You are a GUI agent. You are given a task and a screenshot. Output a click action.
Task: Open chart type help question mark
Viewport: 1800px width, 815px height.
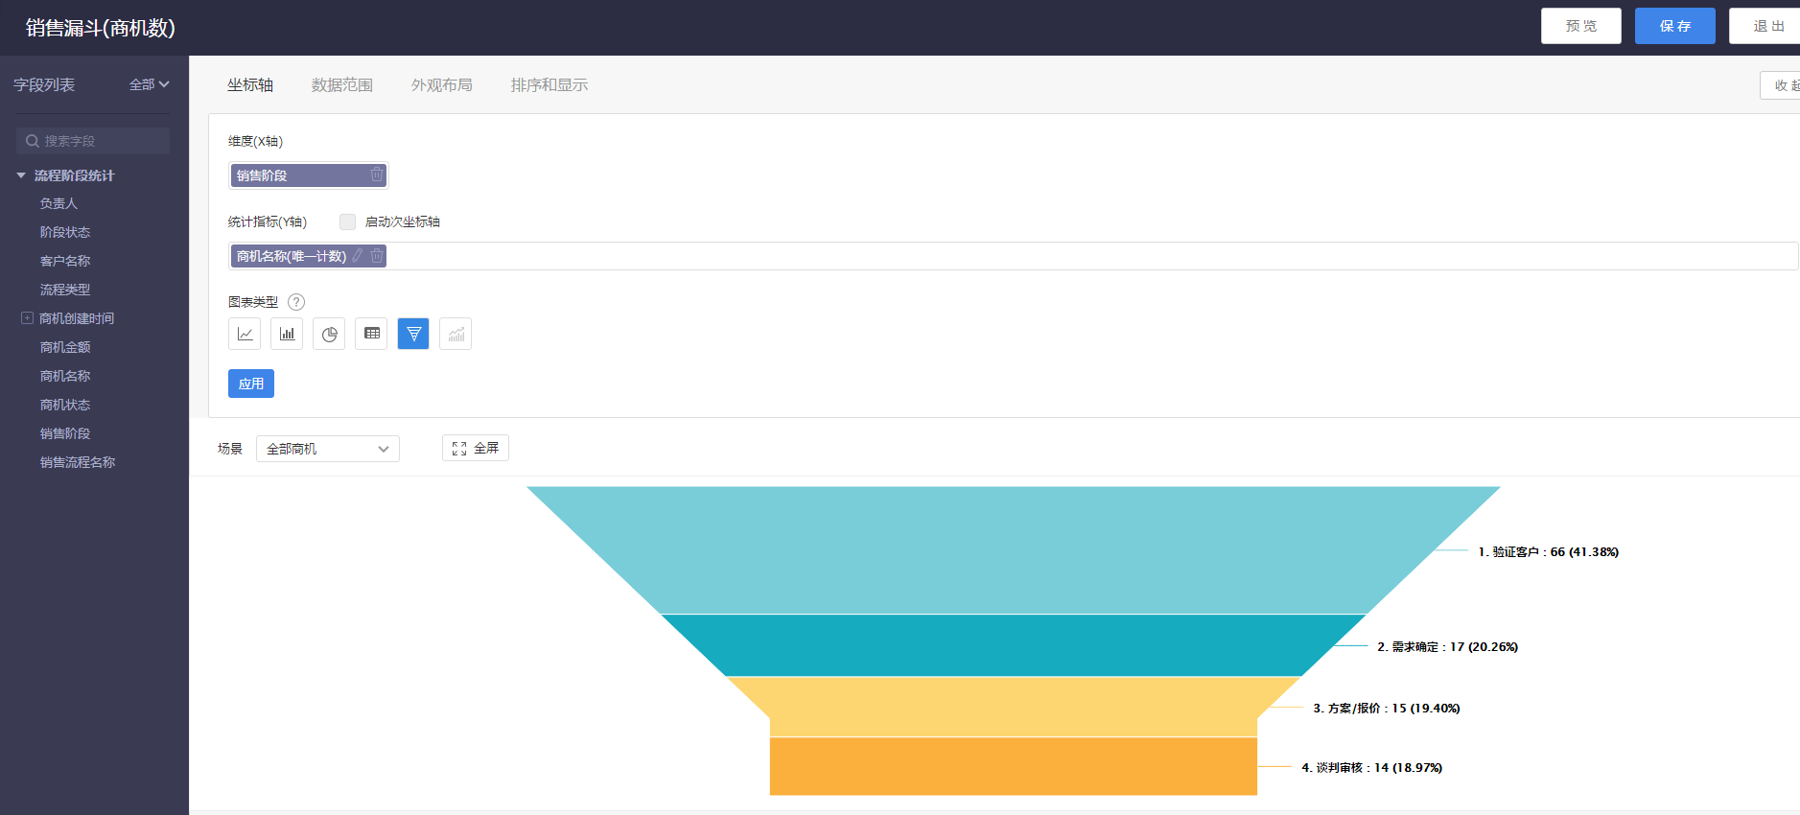(x=296, y=302)
